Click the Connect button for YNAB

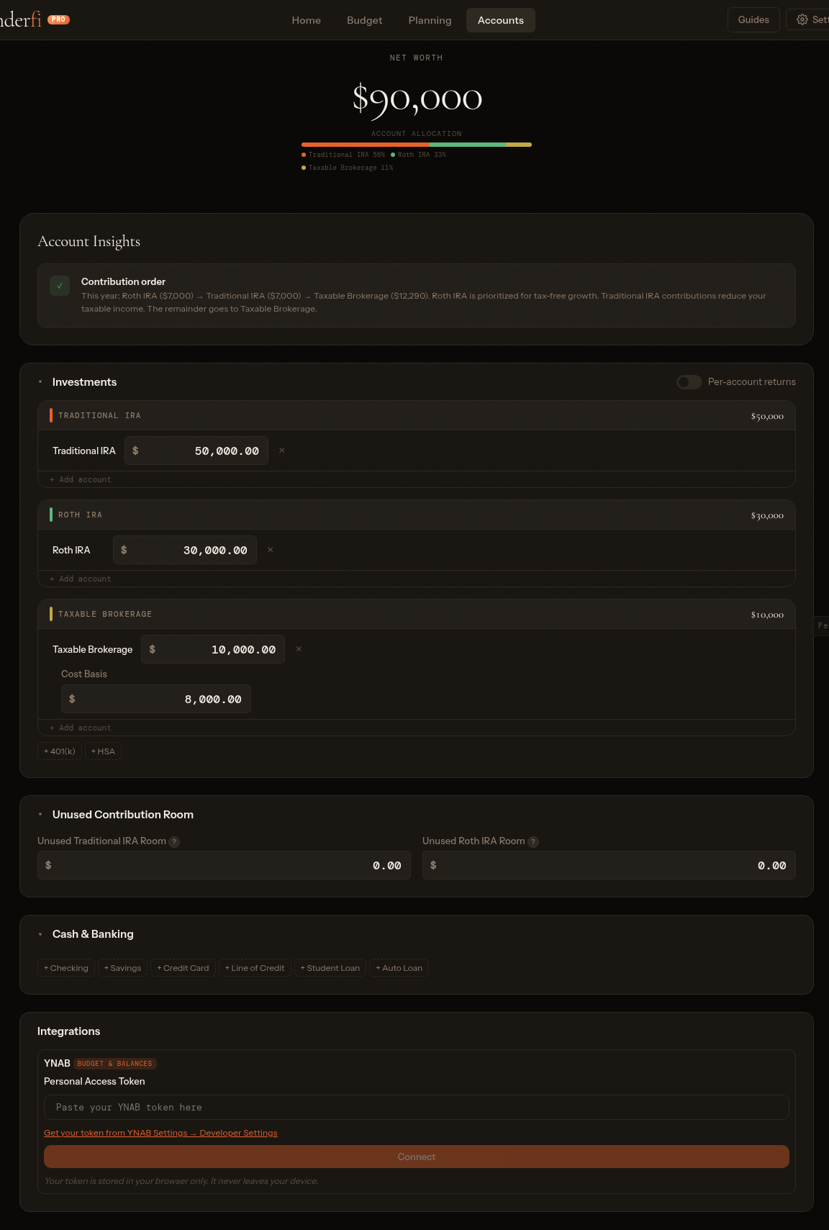click(x=417, y=1157)
